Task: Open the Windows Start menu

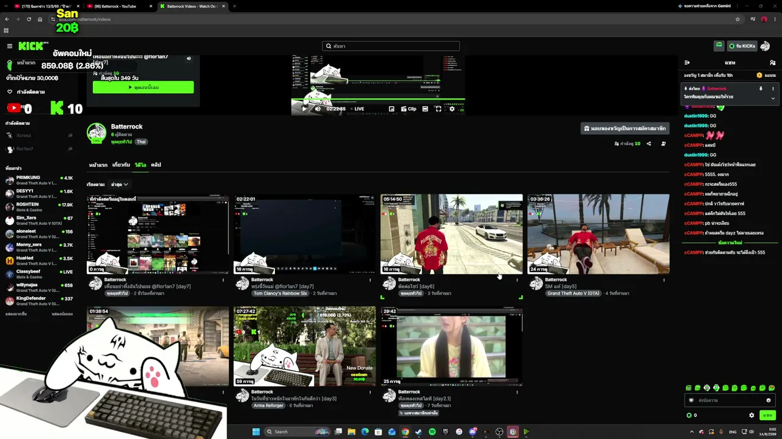Action: (x=257, y=432)
